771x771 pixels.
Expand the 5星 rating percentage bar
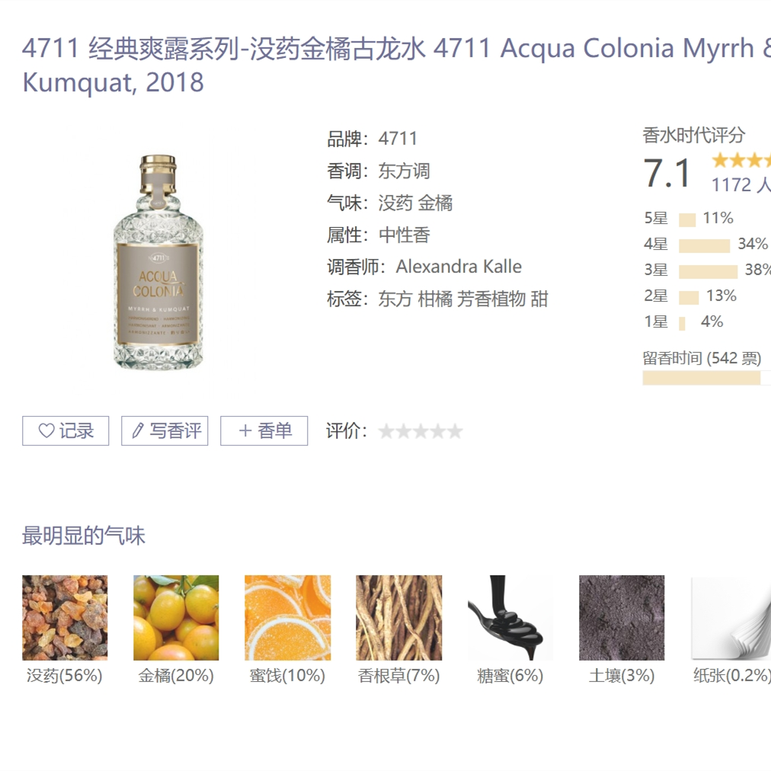coord(686,218)
